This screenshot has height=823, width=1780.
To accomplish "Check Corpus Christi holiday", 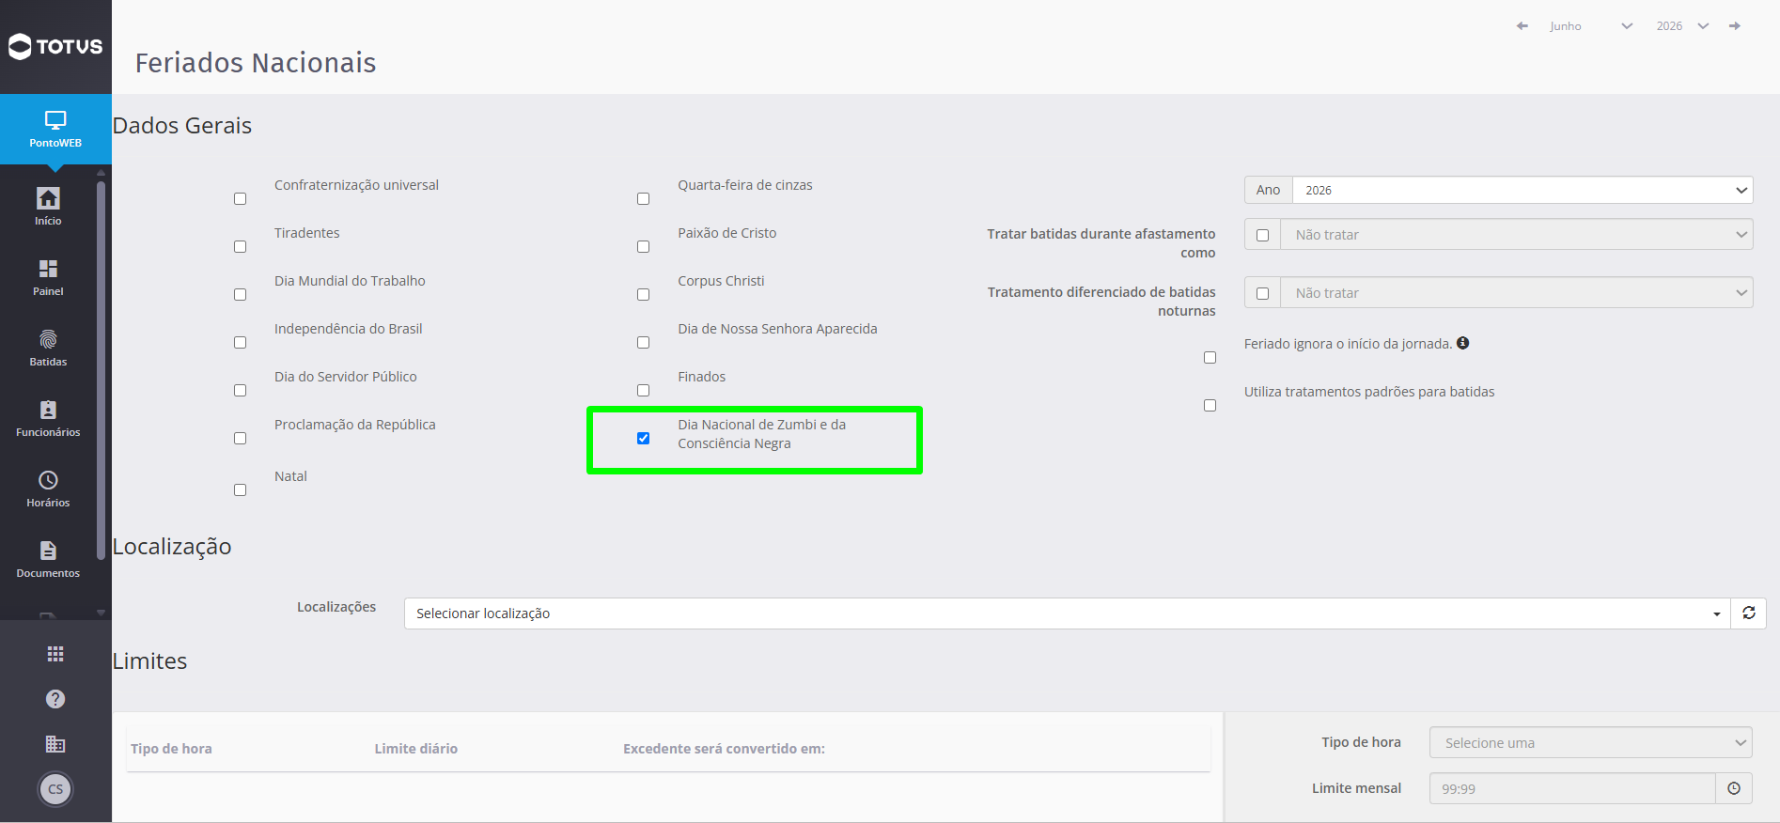I will coord(644,295).
